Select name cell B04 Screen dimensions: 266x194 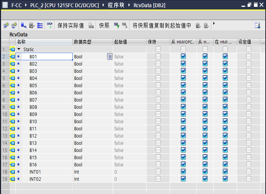point(44,78)
